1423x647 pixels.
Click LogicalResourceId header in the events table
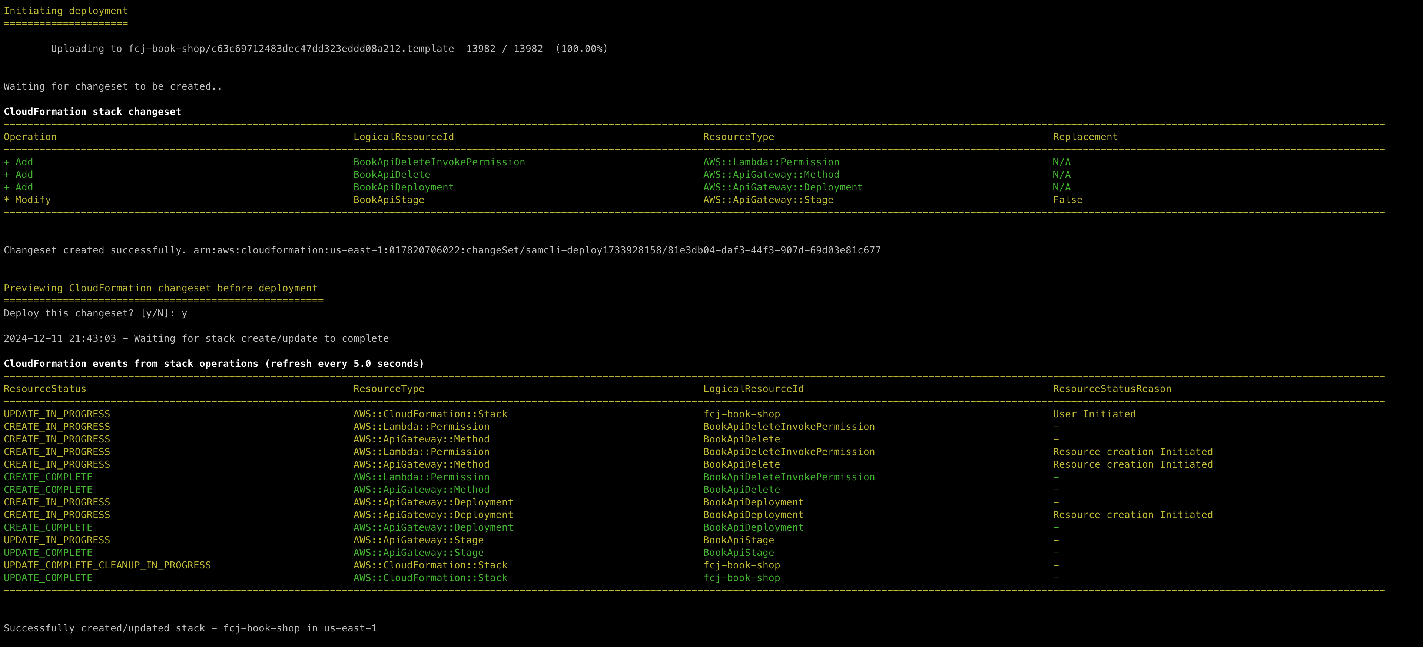[753, 389]
